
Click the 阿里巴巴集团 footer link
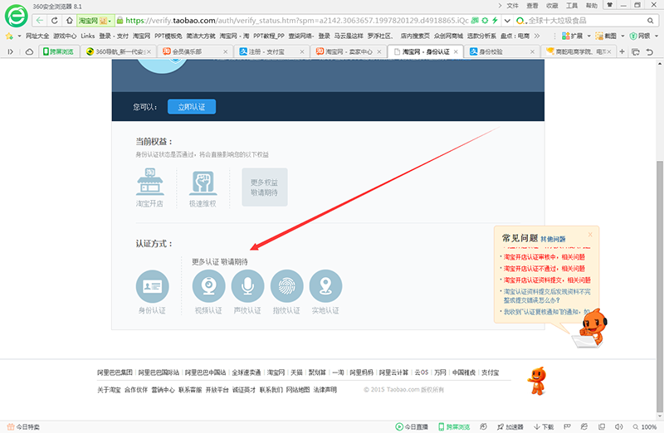[x=115, y=372]
